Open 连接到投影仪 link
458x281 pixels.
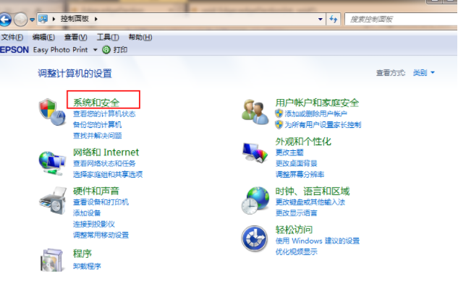tap(93, 224)
